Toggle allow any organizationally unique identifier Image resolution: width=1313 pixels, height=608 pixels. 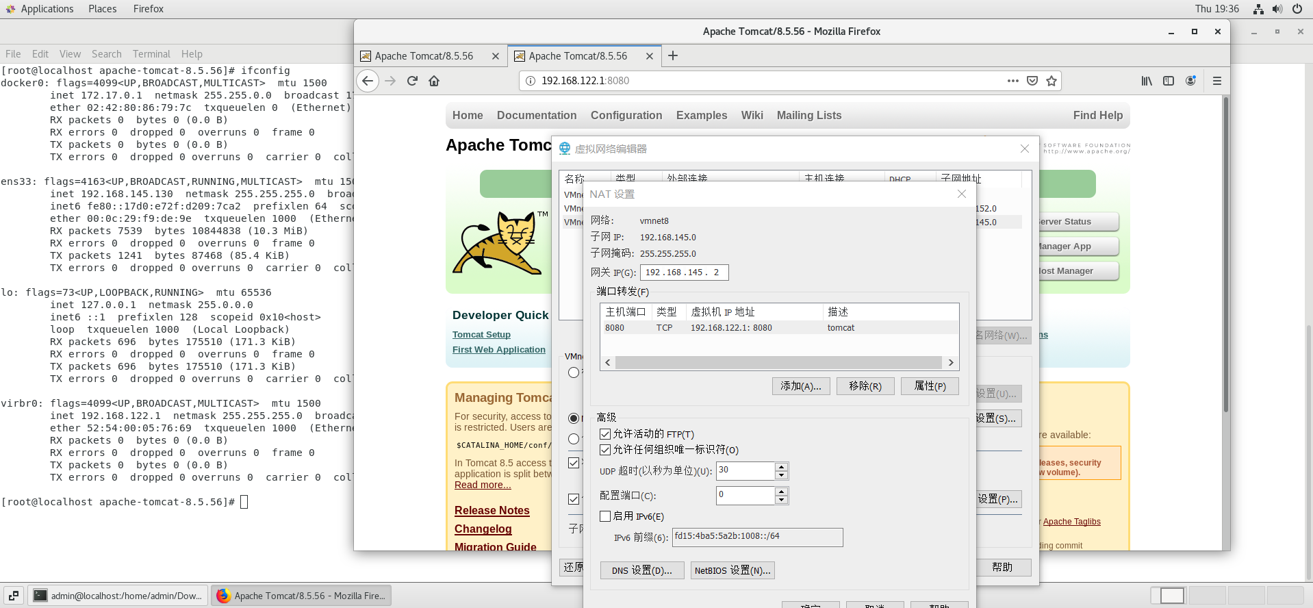click(x=605, y=450)
